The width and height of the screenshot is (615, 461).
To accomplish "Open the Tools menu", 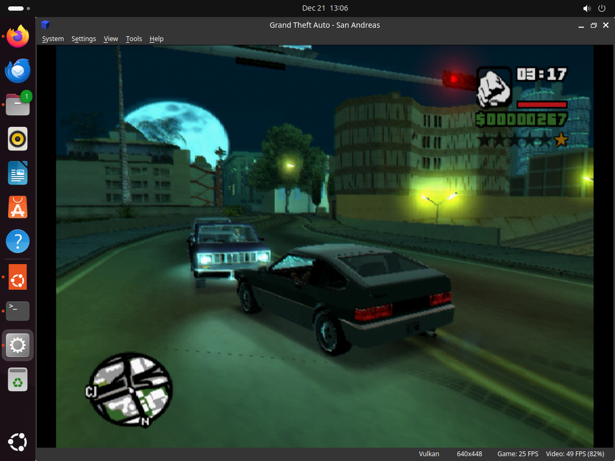I will 134,39.
